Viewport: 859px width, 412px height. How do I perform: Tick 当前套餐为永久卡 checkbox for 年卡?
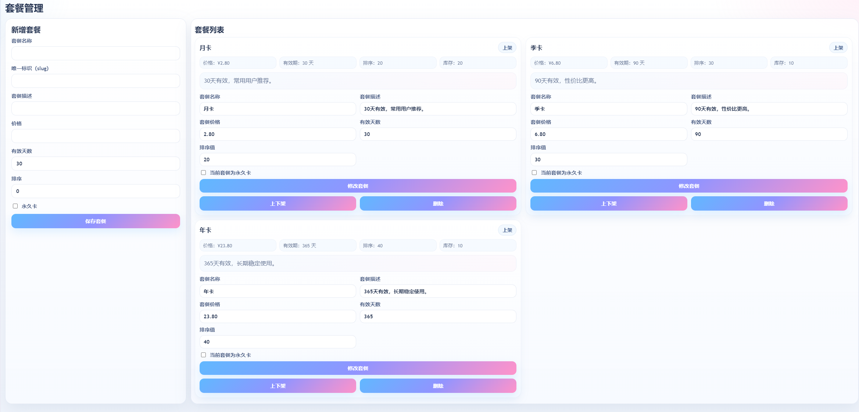coord(203,355)
